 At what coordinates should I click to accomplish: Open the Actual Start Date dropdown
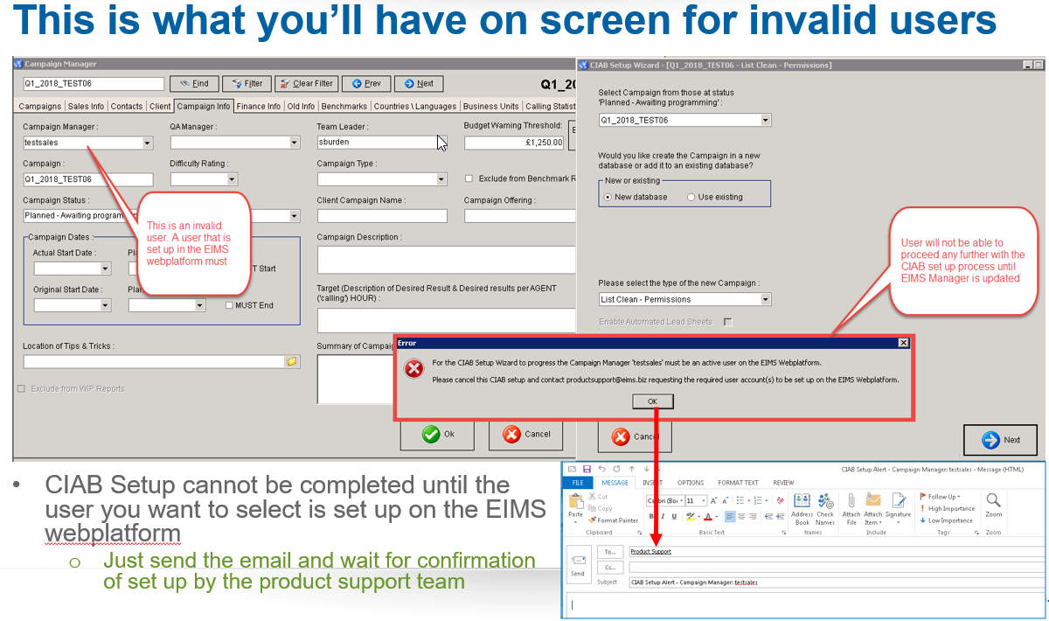106,269
